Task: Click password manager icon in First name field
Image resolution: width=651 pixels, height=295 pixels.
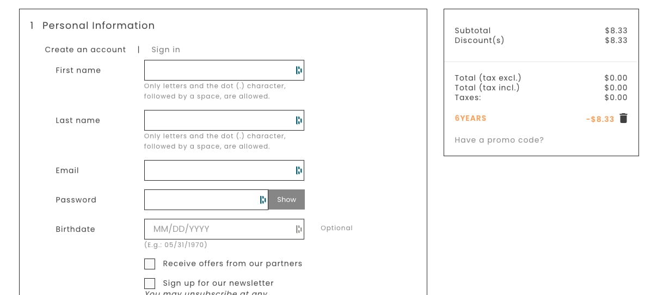Action: (x=298, y=70)
